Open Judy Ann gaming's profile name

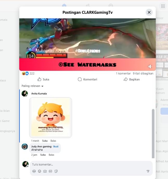(41, 147)
